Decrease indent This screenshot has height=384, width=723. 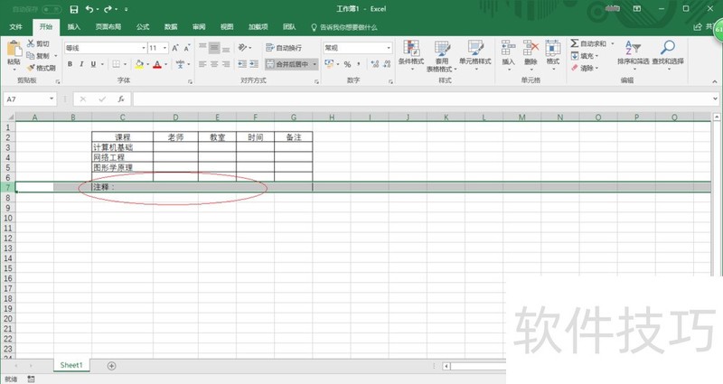(242, 64)
